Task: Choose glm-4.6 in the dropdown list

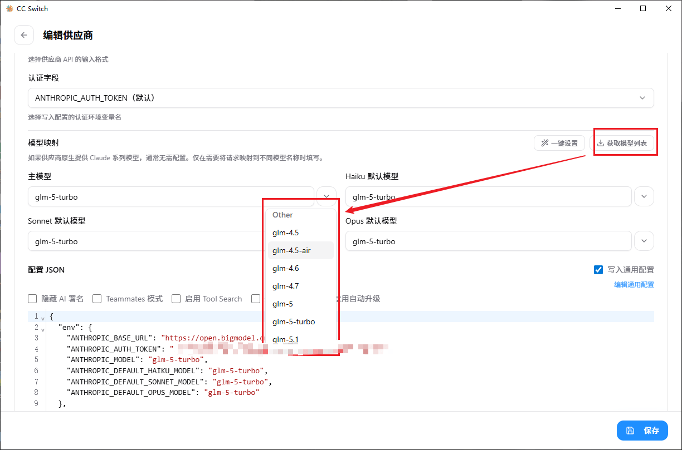Action: tap(301, 268)
